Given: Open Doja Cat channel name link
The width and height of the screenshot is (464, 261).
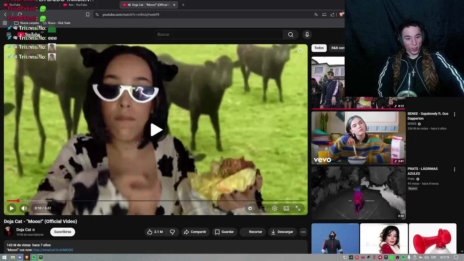Looking at the screenshot, I should pos(24,230).
